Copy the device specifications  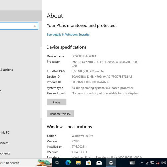pos(57,102)
